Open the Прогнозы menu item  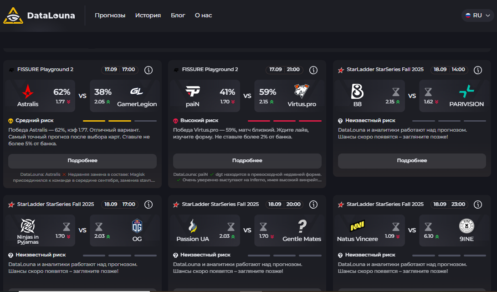110,15
